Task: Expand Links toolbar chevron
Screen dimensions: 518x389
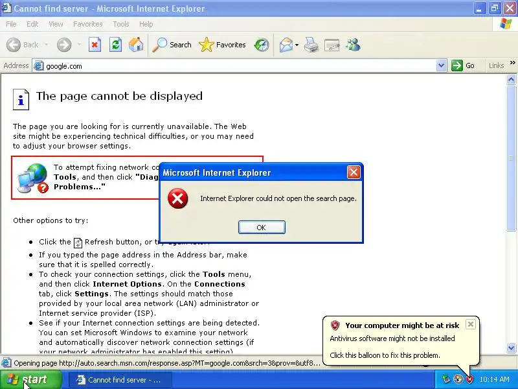Action: coord(512,62)
